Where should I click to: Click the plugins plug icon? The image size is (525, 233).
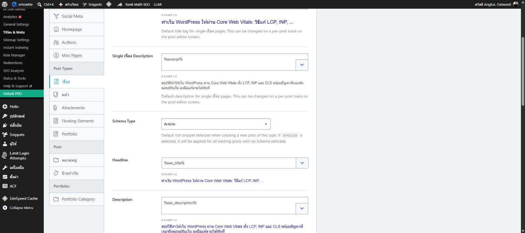[5, 126]
